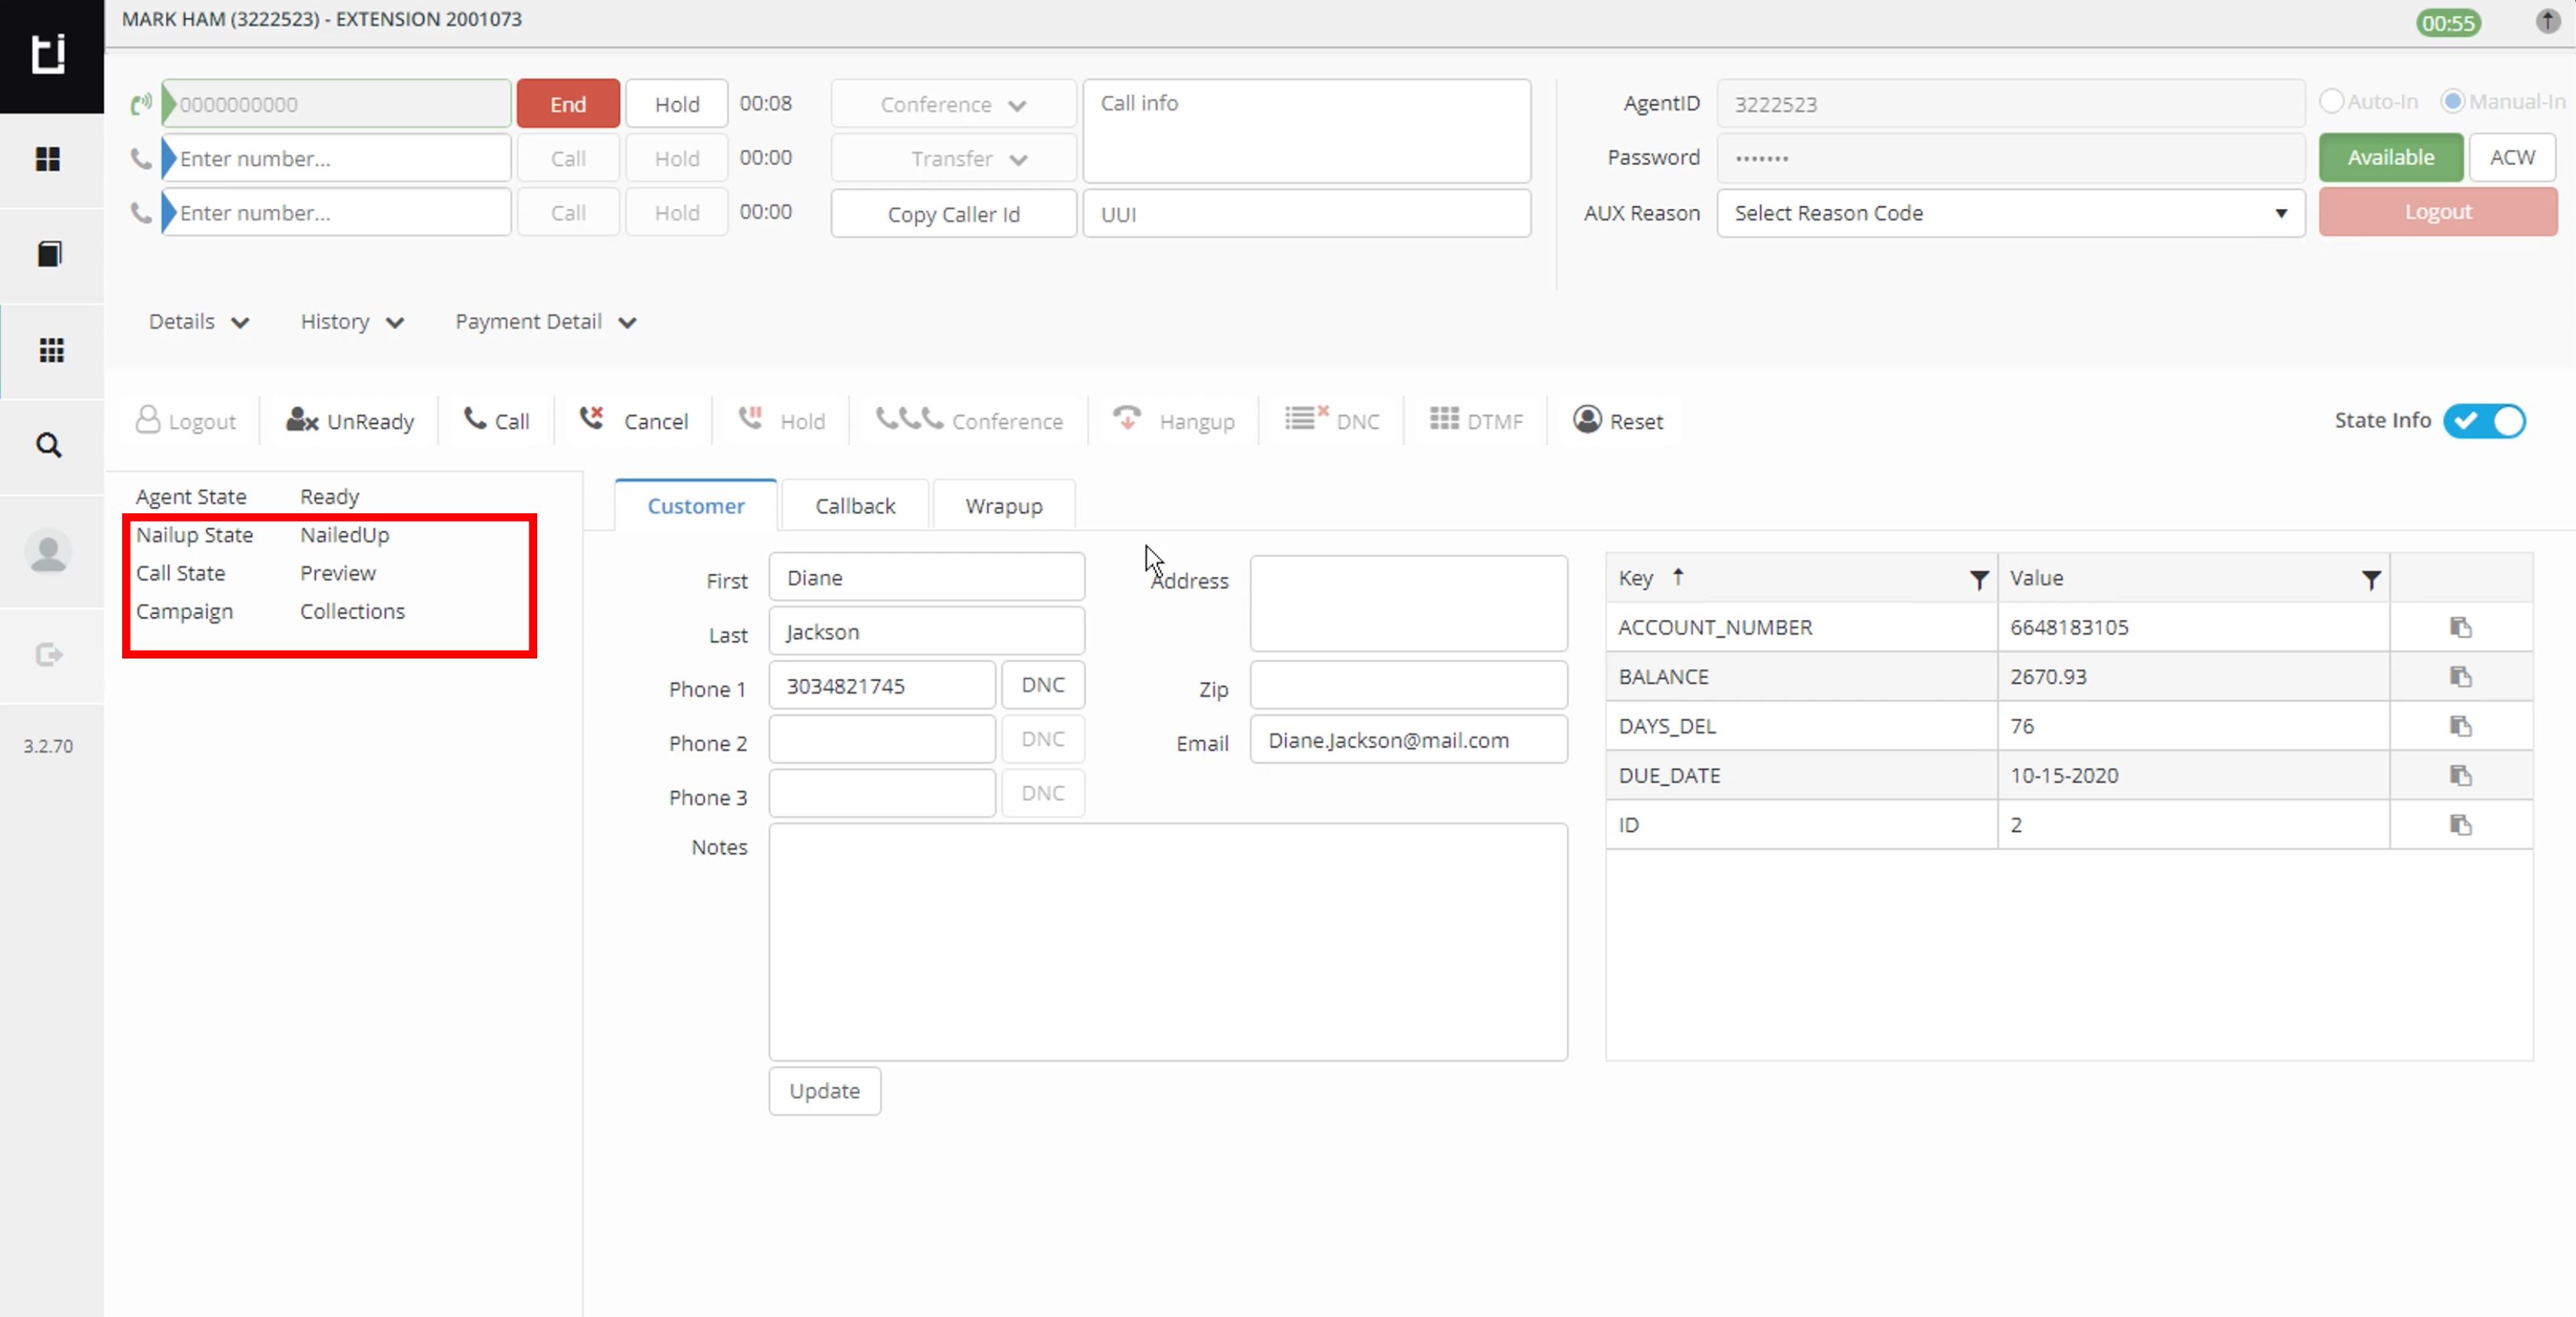Click the toolbar Conference item with three phones

tap(969, 421)
